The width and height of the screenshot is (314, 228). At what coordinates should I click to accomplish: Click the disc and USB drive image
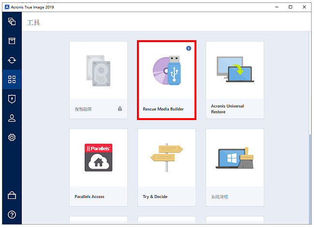(167, 70)
